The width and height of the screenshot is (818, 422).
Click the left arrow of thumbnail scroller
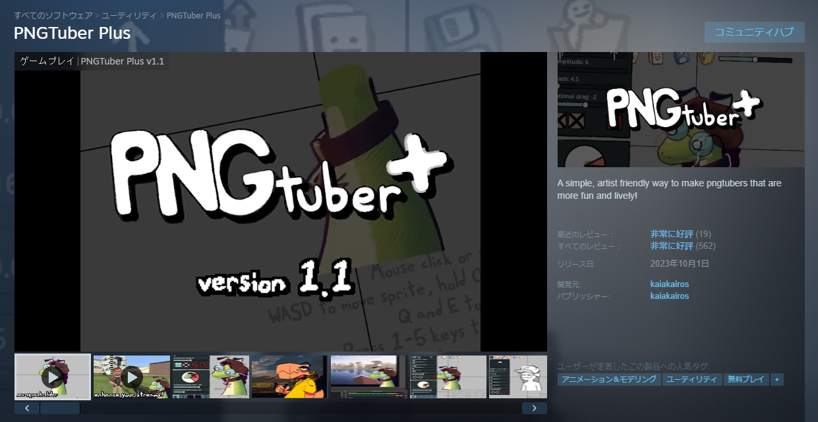click(x=27, y=408)
